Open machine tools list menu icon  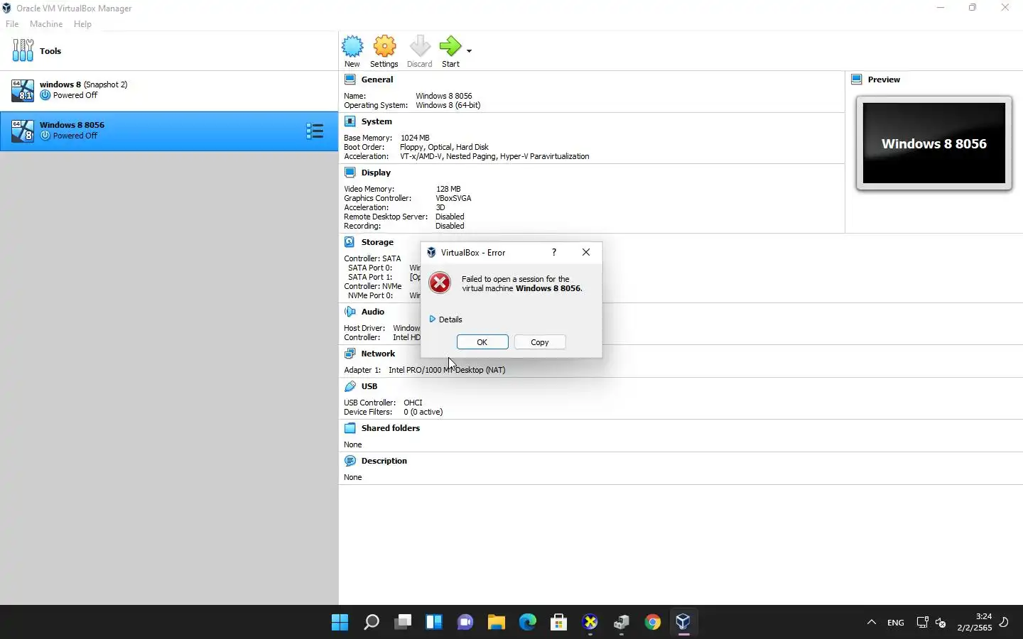[315, 131]
